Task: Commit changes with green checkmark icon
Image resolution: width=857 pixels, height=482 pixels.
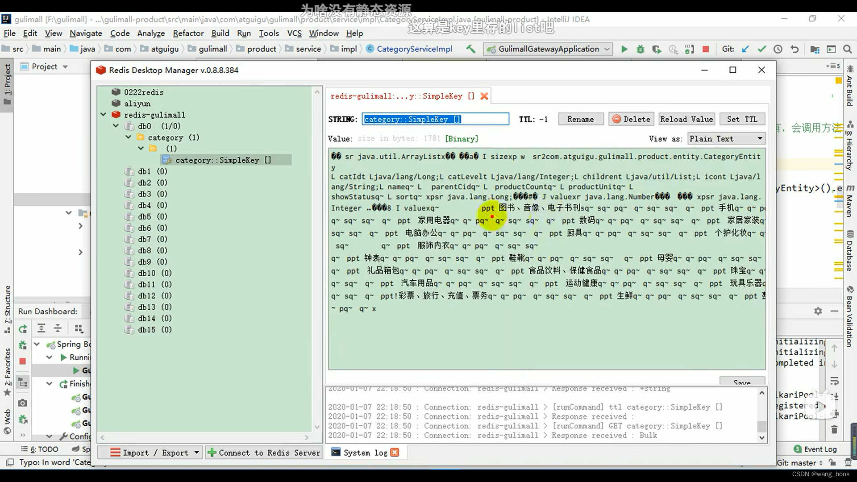Action: tap(761, 49)
